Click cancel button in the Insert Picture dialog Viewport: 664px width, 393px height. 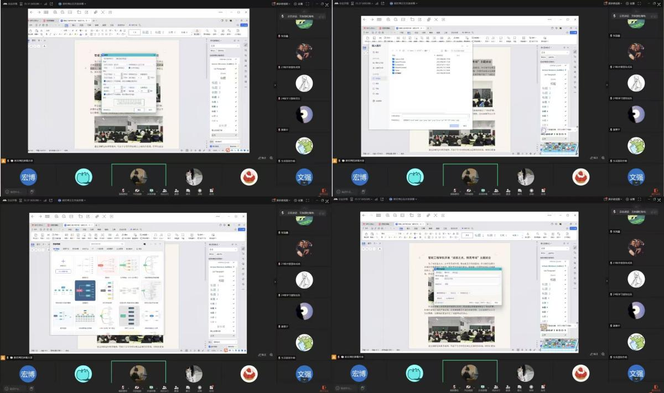(x=465, y=126)
